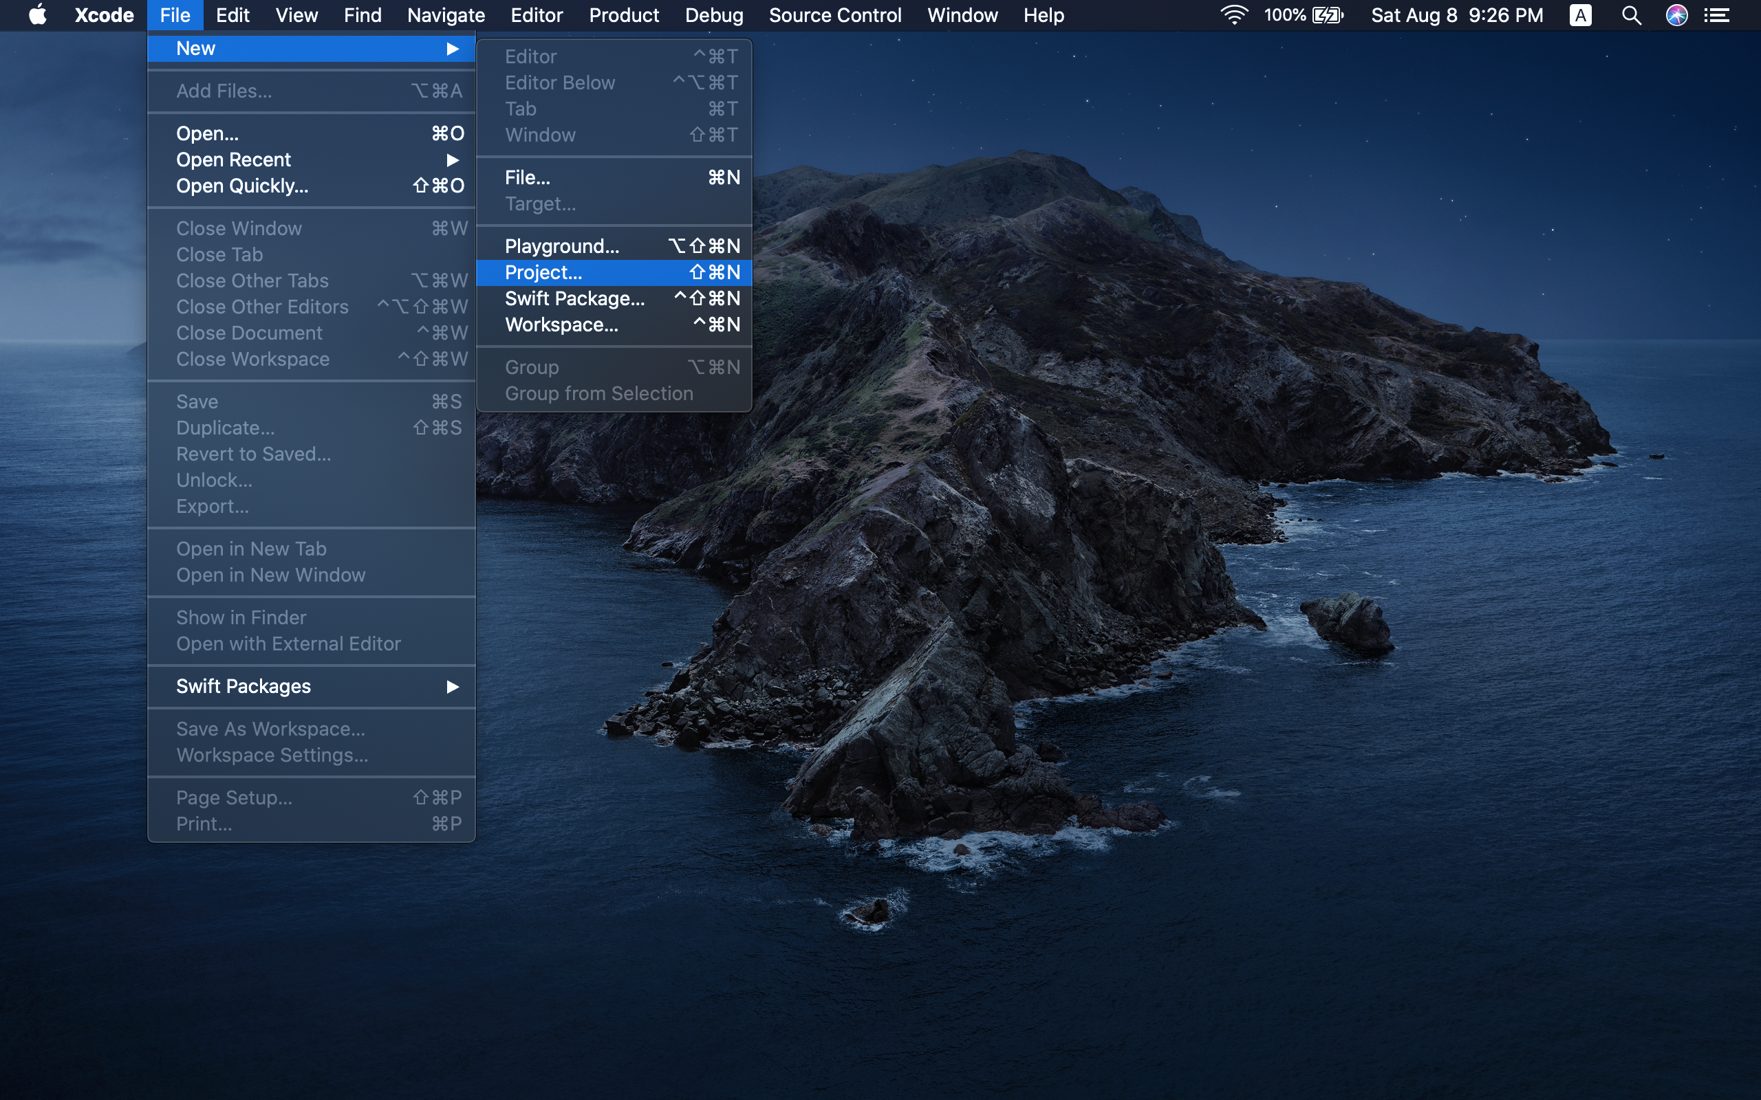The width and height of the screenshot is (1761, 1100).
Task: Close the File menu in menu bar
Action: pyautogui.click(x=175, y=14)
